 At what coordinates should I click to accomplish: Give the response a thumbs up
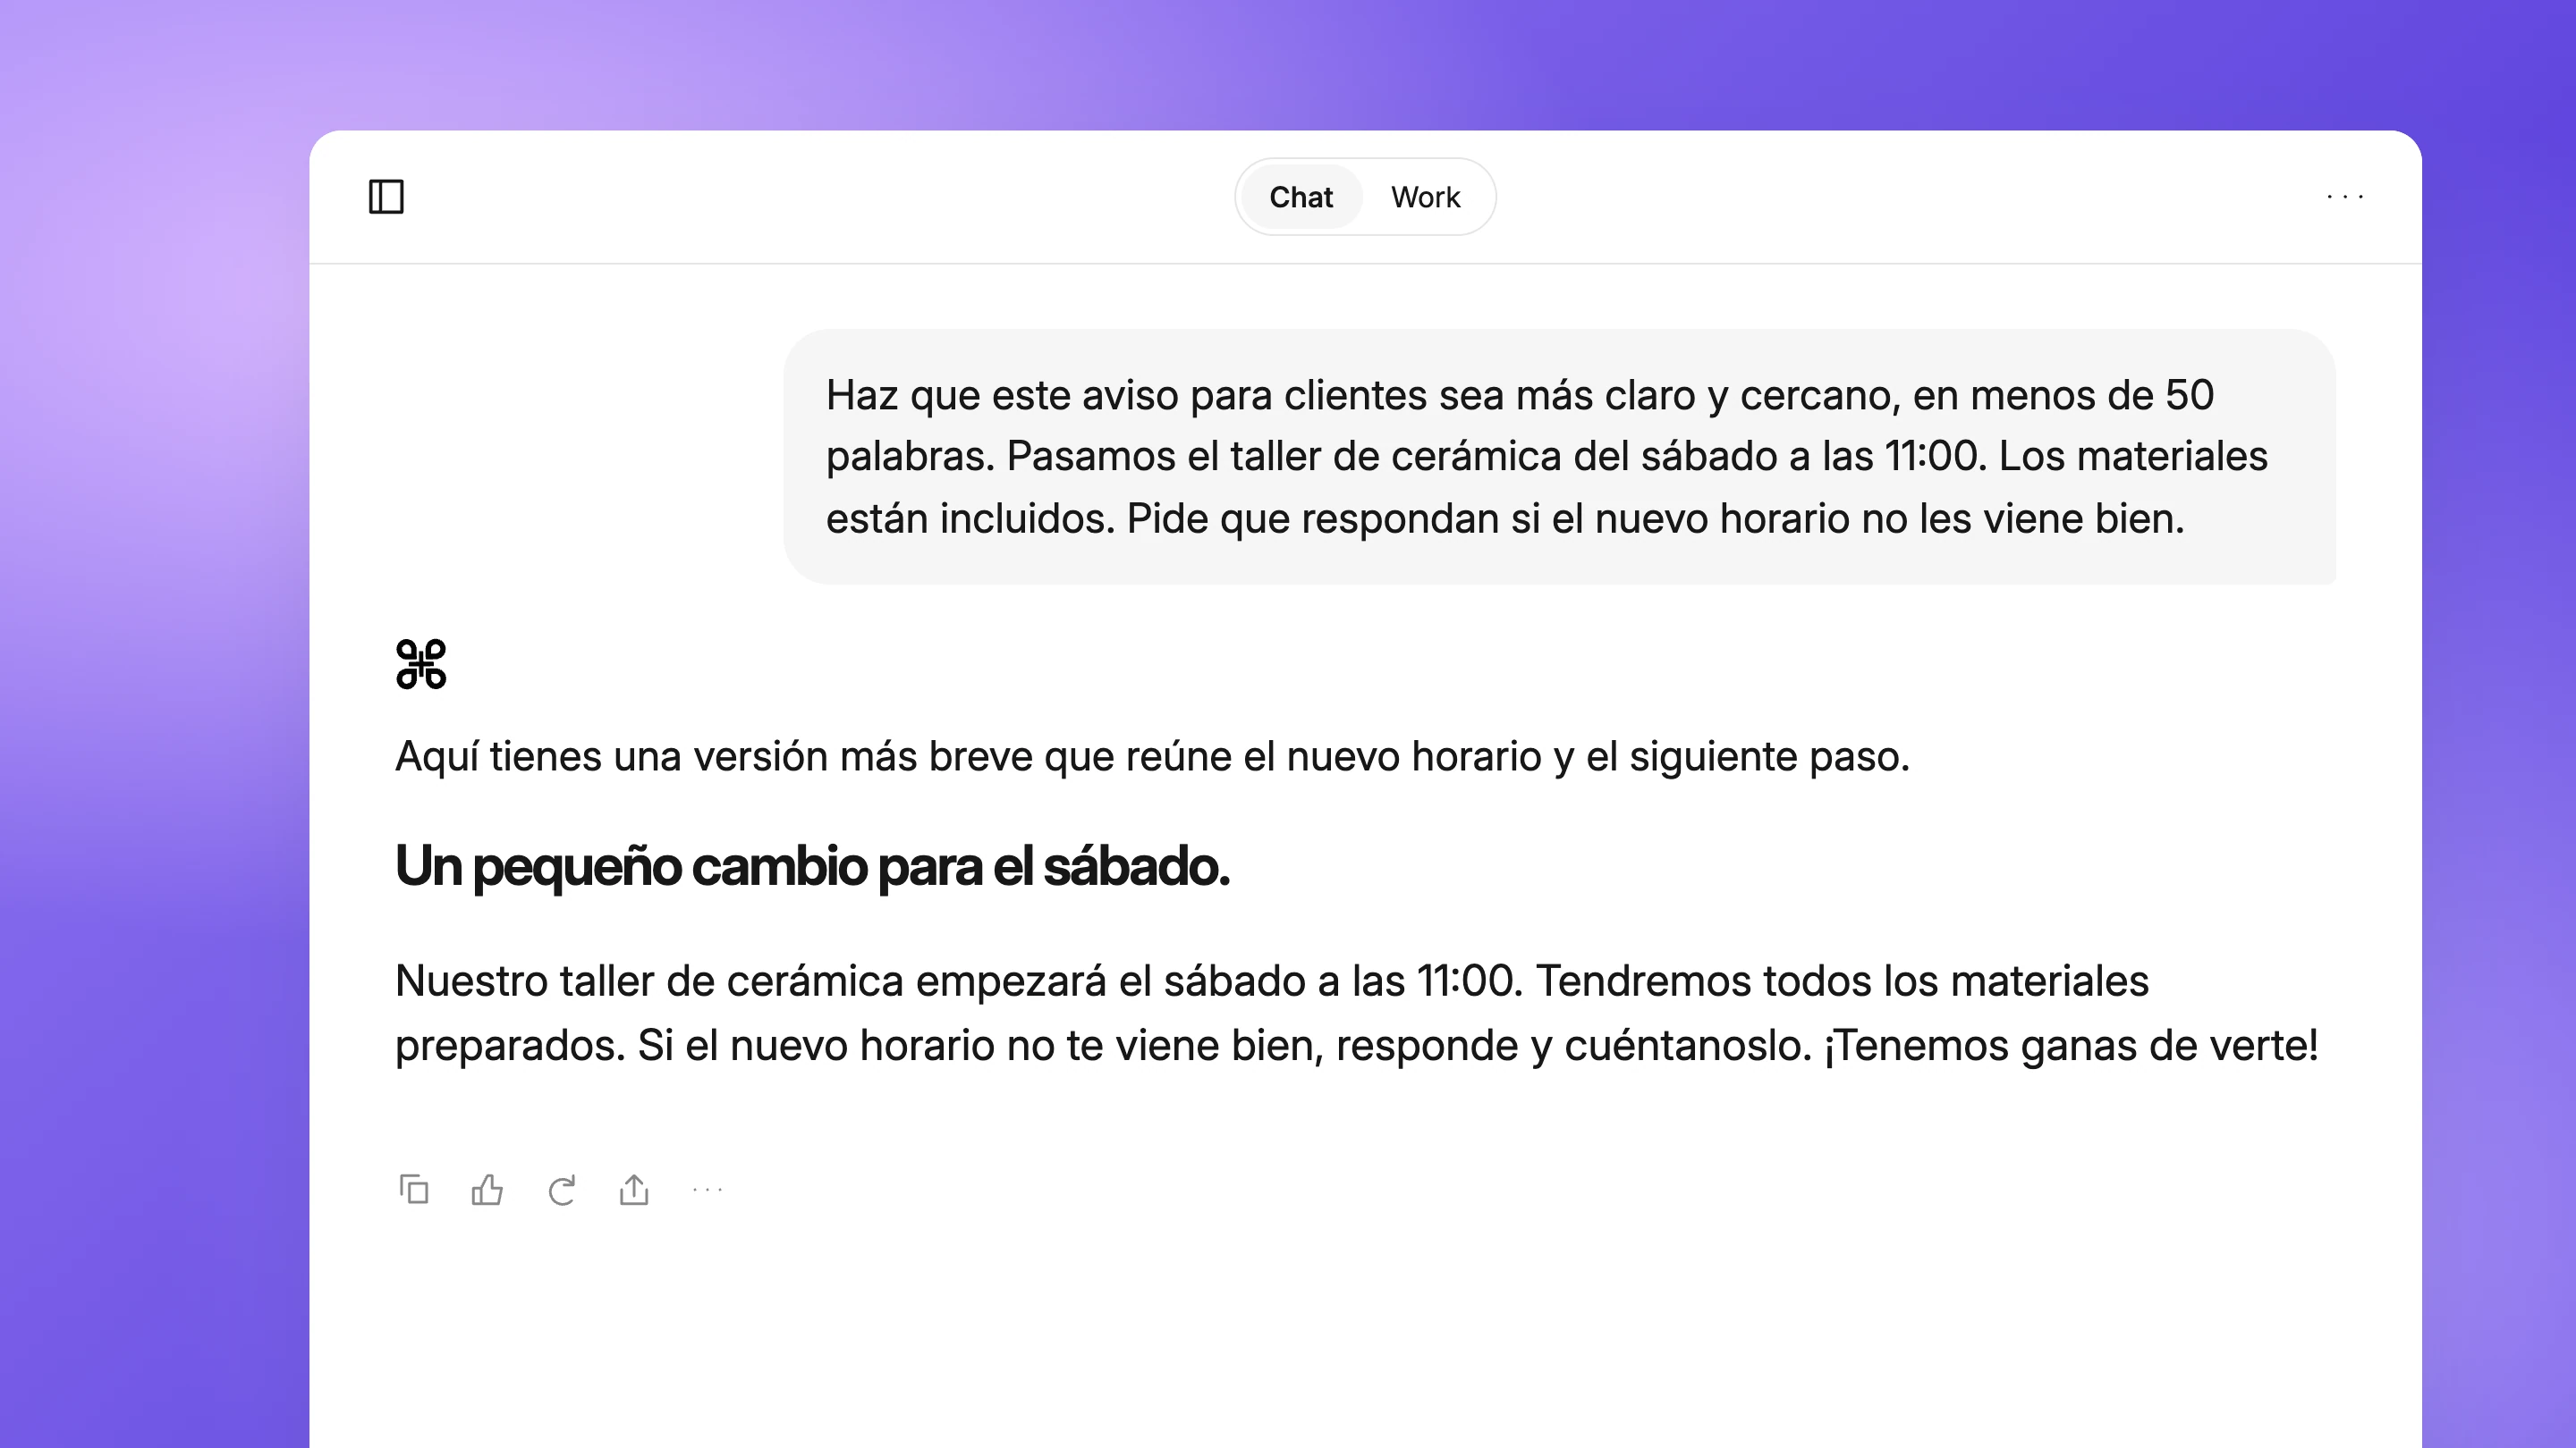pyautogui.click(x=487, y=1189)
